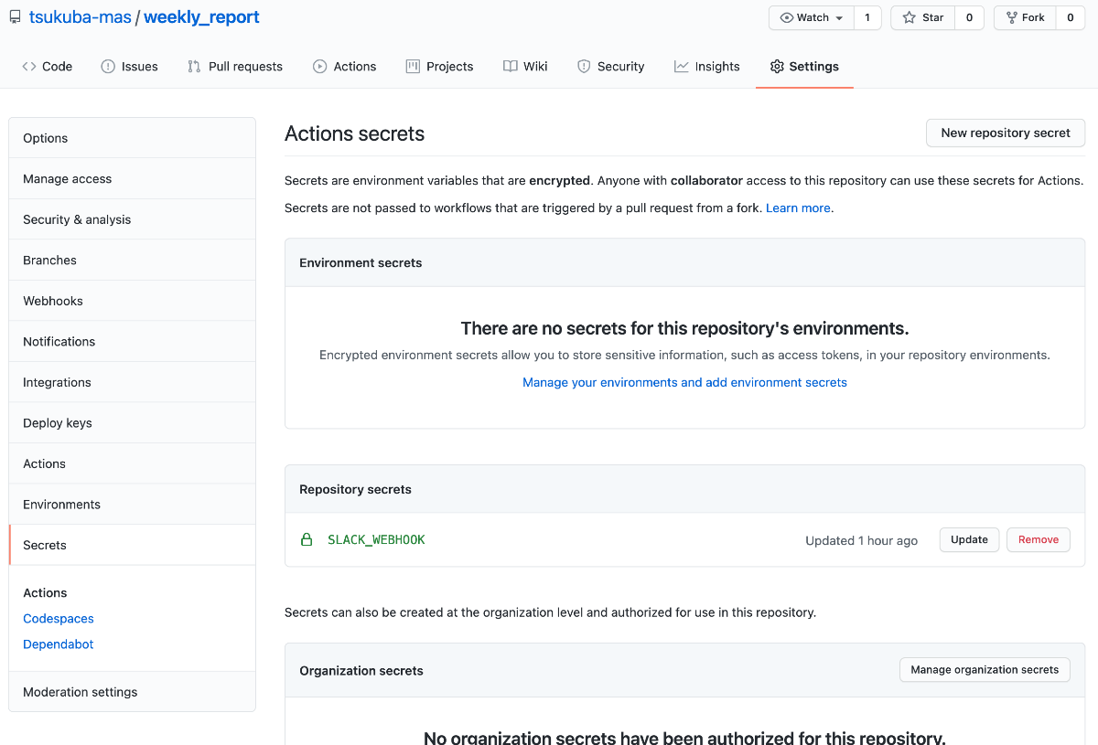Select Environments in sidebar
Image resolution: width=1098 pixels, height=745 pixels.
pos(132,505)
